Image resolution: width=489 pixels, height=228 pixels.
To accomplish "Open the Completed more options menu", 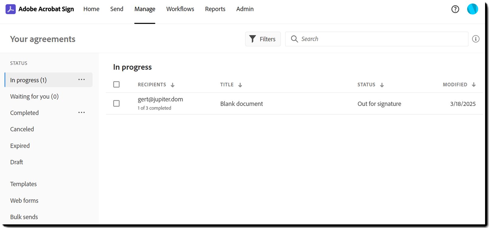I will (82, 112).
